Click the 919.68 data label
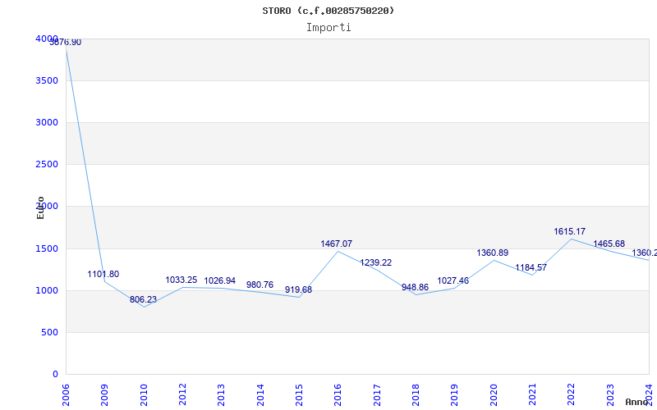657x410 pixels. pyautogui.click(x=298, y=289)
